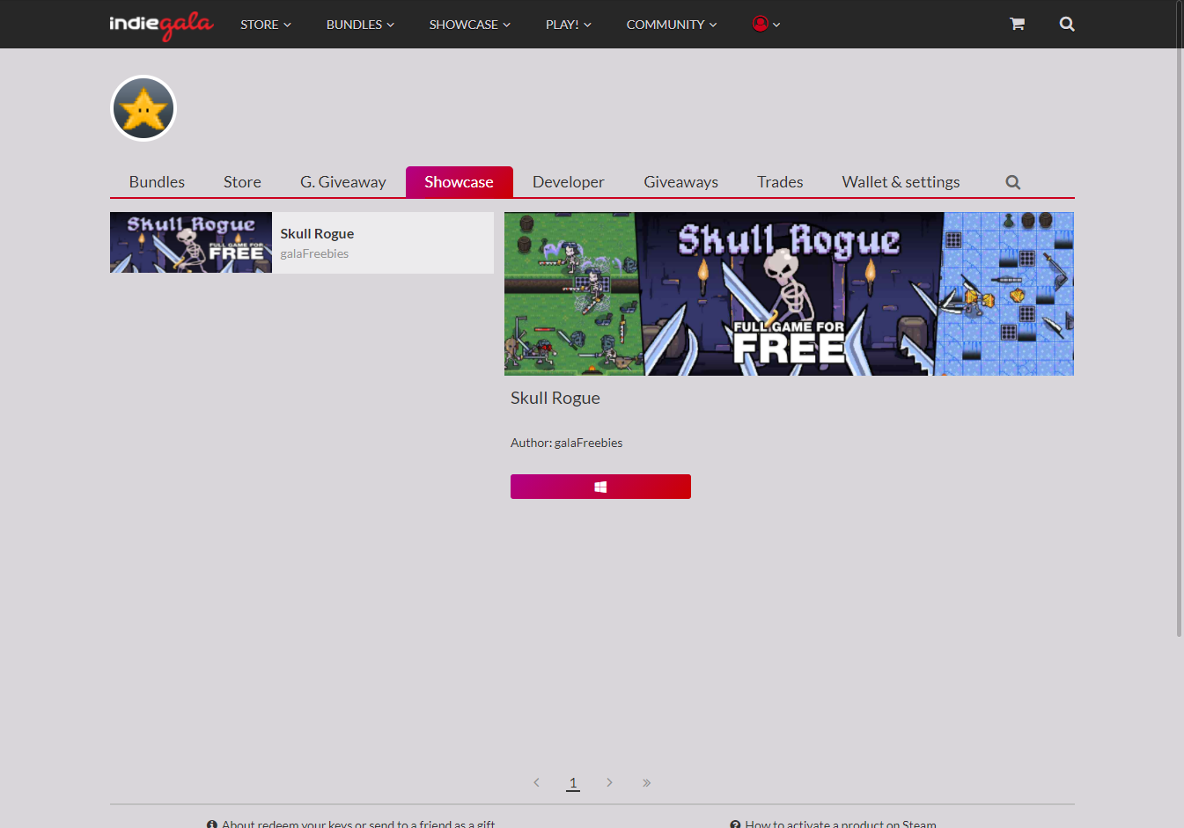Click the Skull Rogue list thumbnail
Viewport: 1184px width, 828px height.
(x=191, y=243)
